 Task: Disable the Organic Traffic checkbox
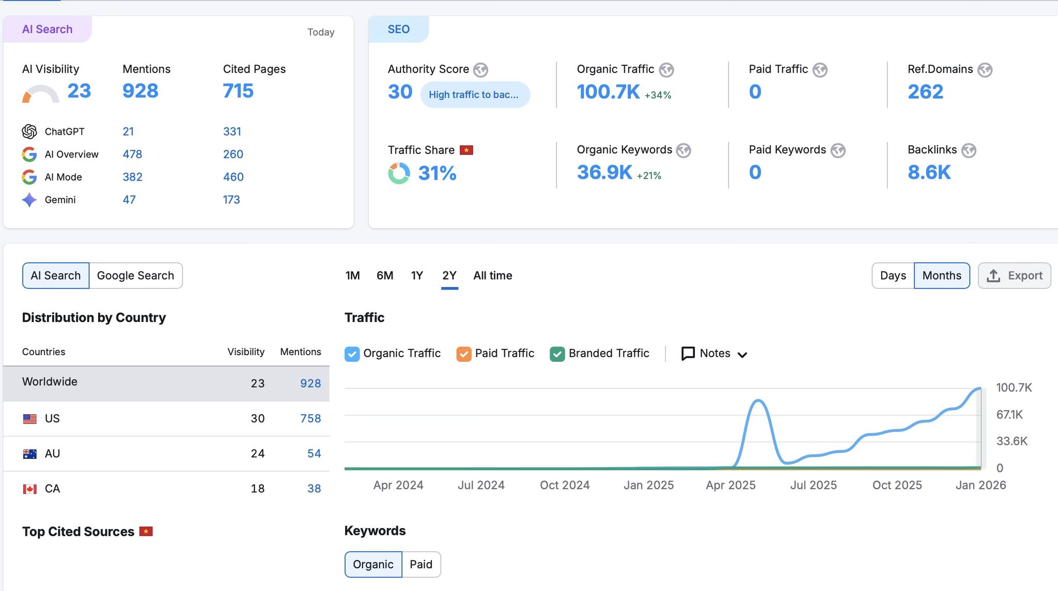(352, 354)
